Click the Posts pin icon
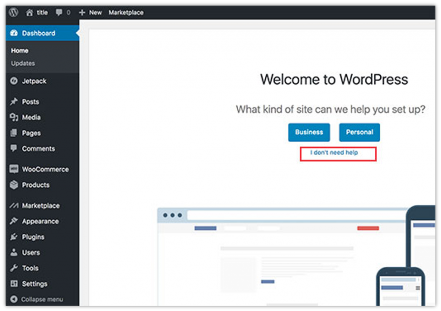Screen dimensions: 441x311 coord(13,102)
